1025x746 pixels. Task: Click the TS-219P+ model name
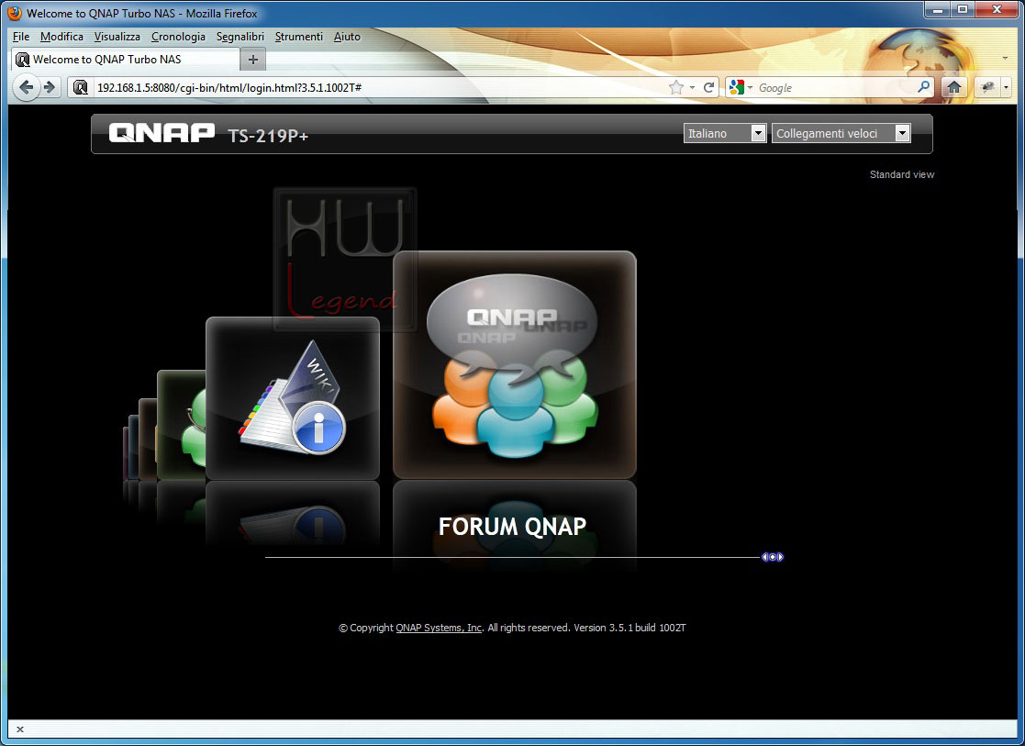[x=268, y=136]
